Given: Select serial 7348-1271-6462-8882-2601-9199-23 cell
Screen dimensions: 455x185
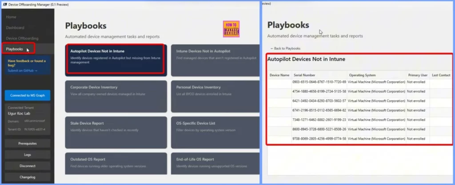Looking at the screenshot, I should coord(319,120).
